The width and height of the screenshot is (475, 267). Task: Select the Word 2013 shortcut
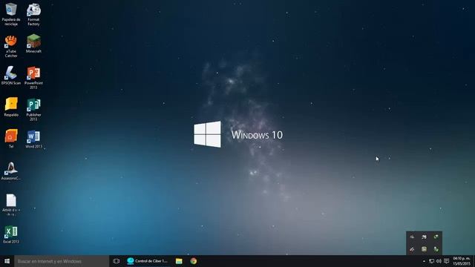click(33, 139)
